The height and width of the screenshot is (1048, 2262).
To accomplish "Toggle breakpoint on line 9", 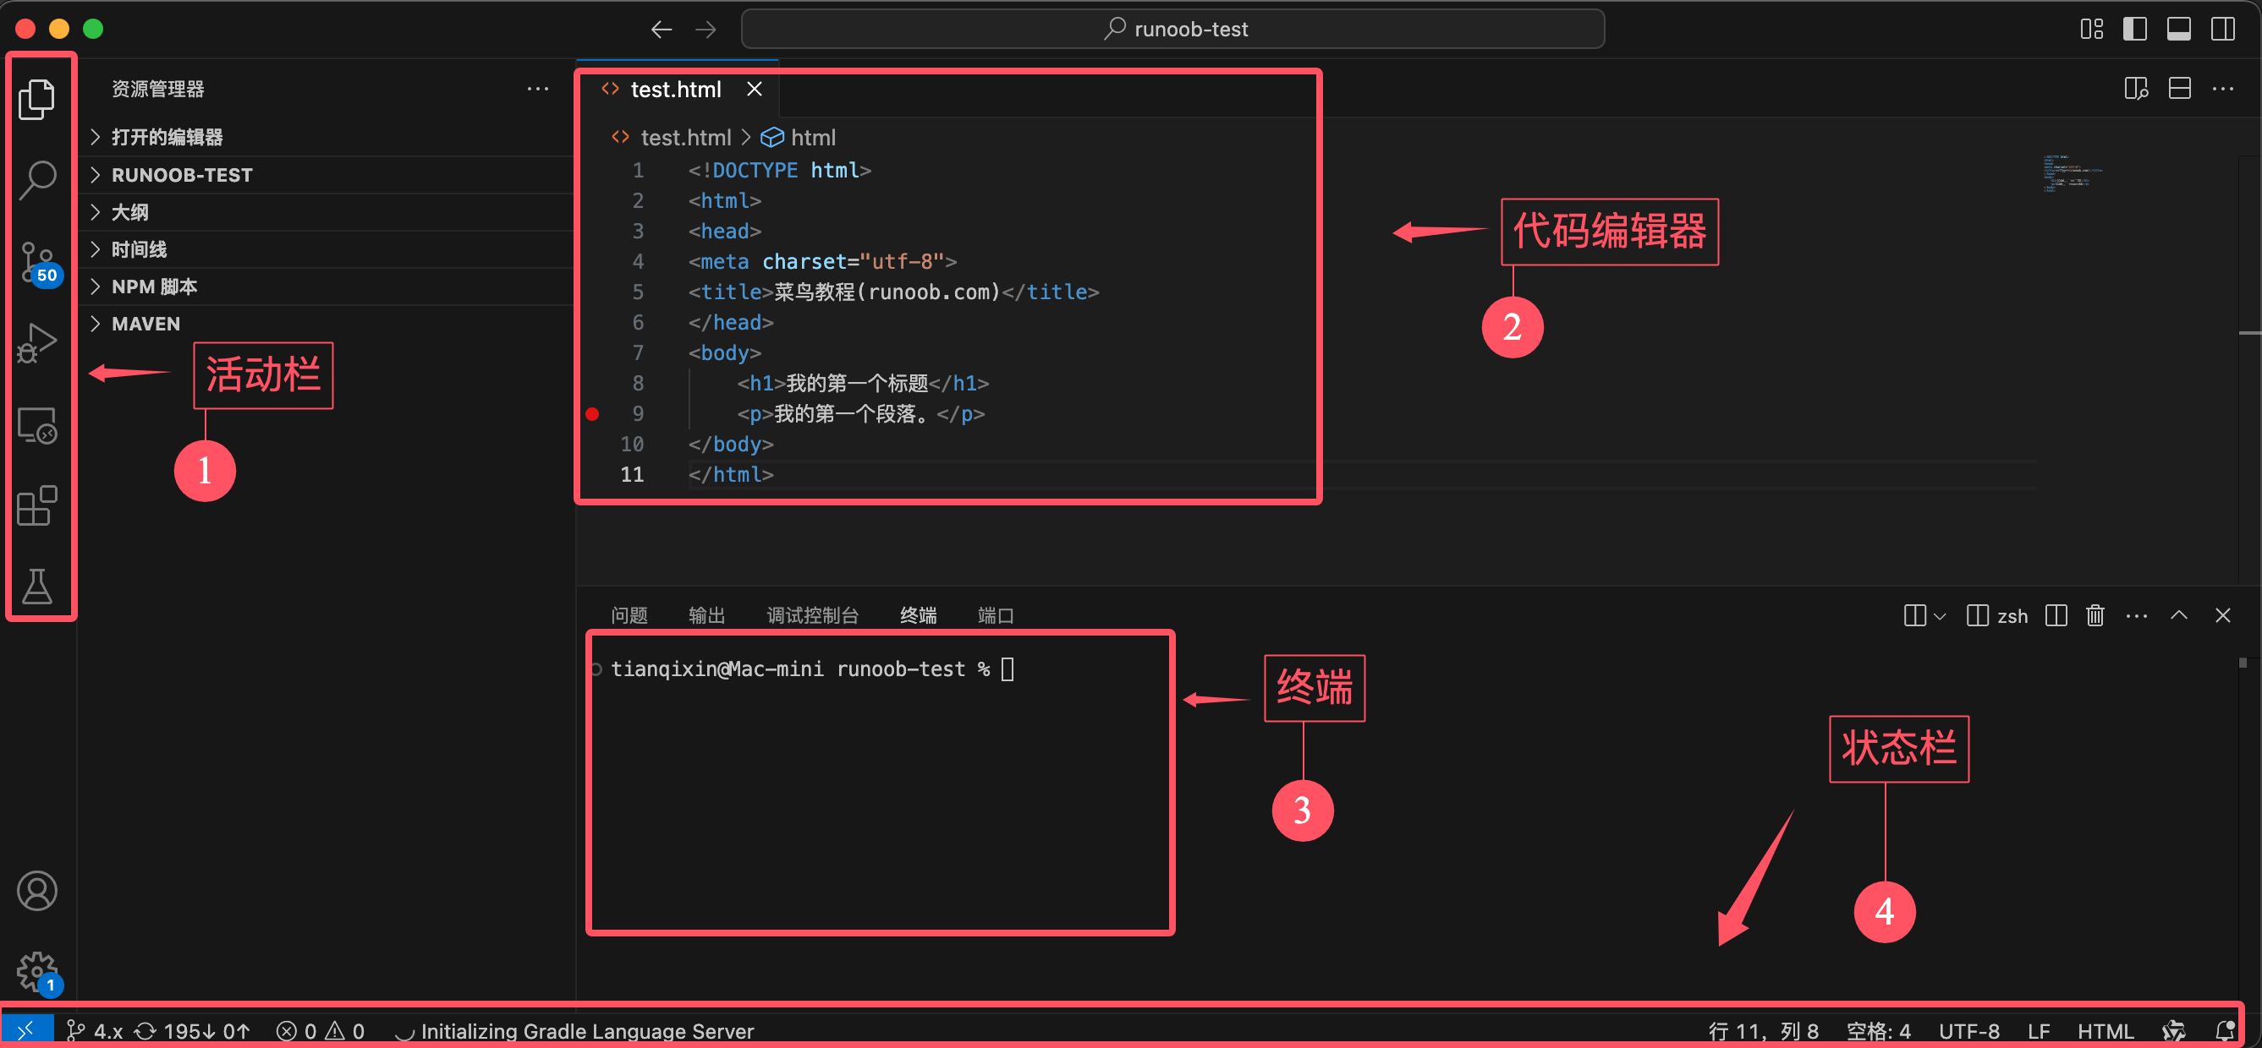I will point(593,414).
